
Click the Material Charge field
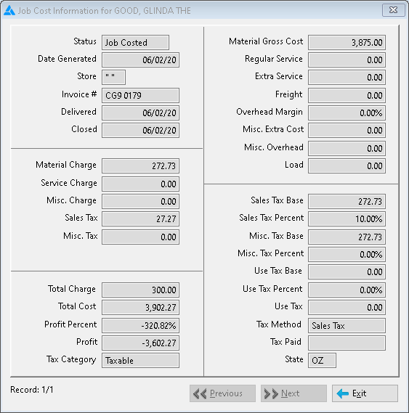[140, 165]
